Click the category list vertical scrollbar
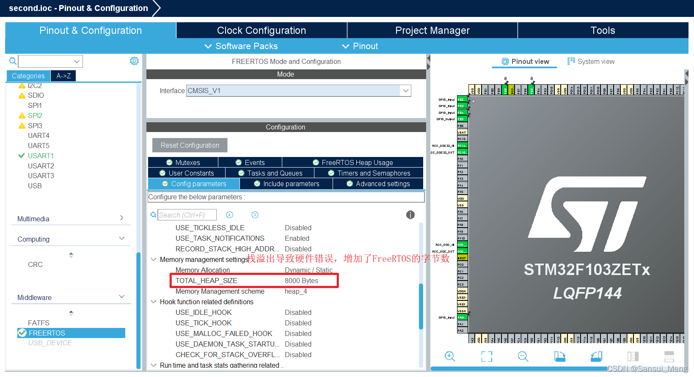The width and height of the screenshot is (694, 377). [x=138, y=310]
